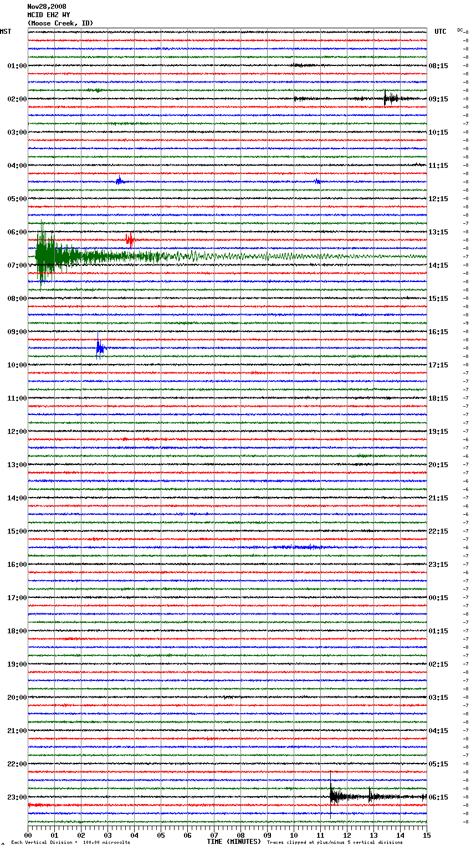The width and height of the screenshot is (471, 850).
Task: Select the station code MCID EHZ WY
Action: coord(49,15)
